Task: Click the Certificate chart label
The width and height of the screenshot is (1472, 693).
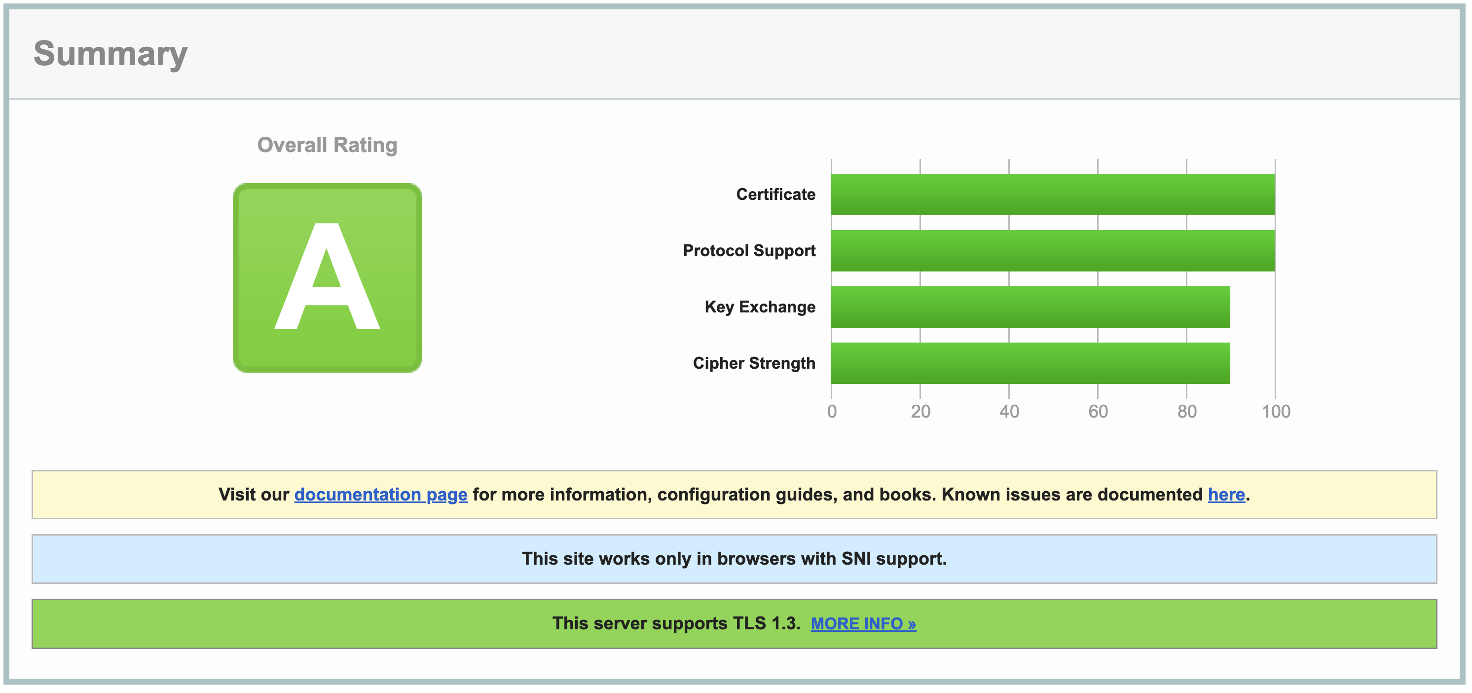Action: pyautogui.click(x=775, y=194)
